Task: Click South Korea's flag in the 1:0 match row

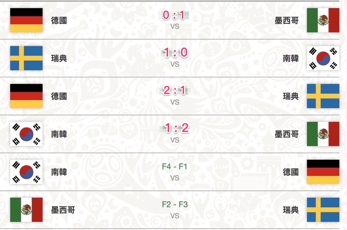Action: point(323,58)
